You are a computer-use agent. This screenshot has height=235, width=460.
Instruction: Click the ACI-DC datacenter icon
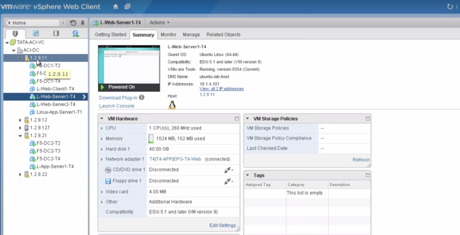click(x=20, y=50)
